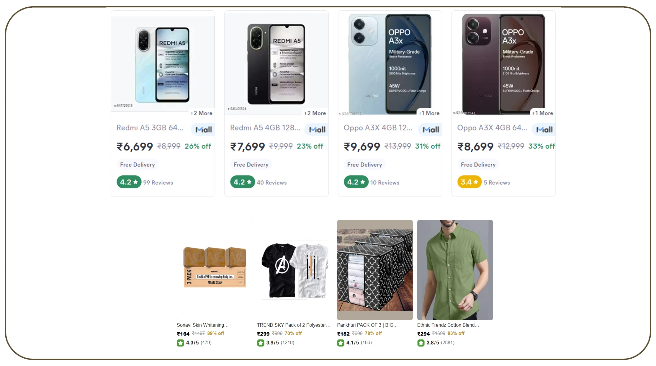The height and width of the screenshot is (366, 656).
Task: Click Mall badge on Oppo A3X 4GB 12... card
Action: coord(431,130)
